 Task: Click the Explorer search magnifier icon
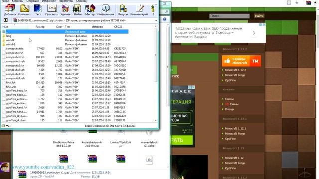[x=167, y=12]
